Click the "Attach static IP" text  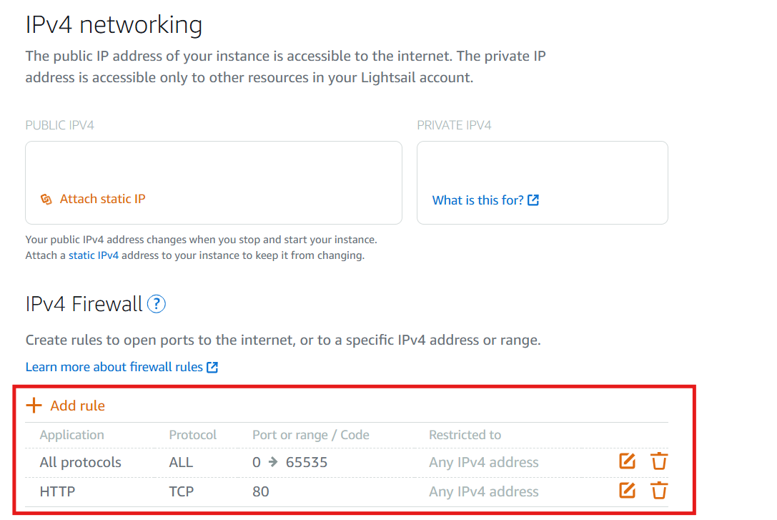(x=102, y=199)
